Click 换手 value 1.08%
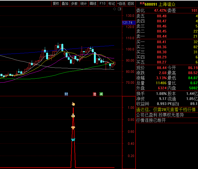The width and height of the screenshot is (198, 169). [161, 94]
